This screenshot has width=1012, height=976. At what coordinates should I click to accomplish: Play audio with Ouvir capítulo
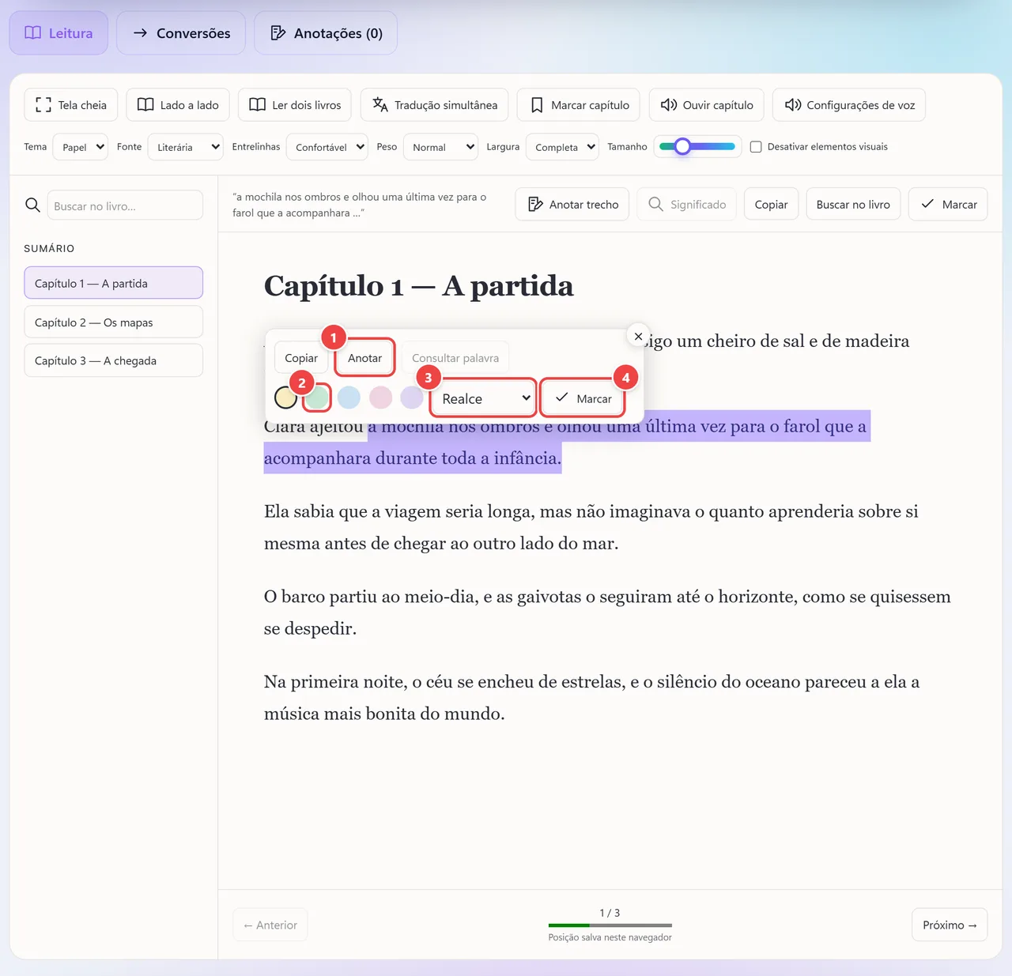(x=707, y=105)
